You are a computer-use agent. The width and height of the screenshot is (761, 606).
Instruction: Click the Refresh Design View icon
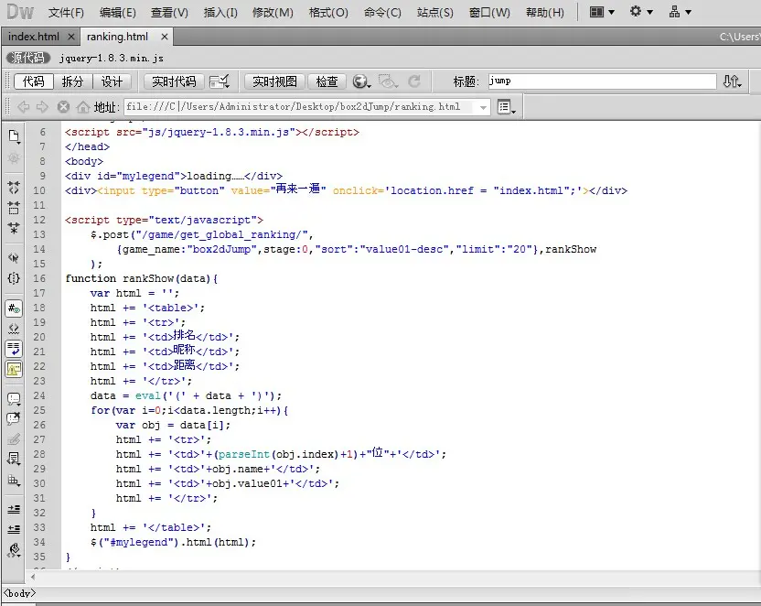tap(414, 81)
